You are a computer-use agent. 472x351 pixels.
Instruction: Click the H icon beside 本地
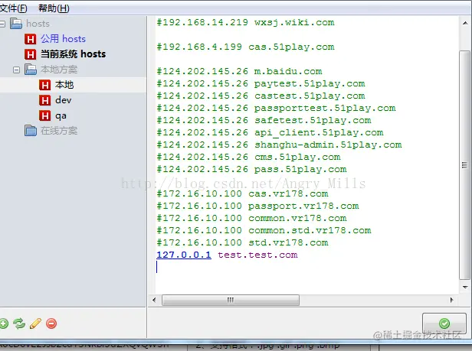[x=44, y=85]
